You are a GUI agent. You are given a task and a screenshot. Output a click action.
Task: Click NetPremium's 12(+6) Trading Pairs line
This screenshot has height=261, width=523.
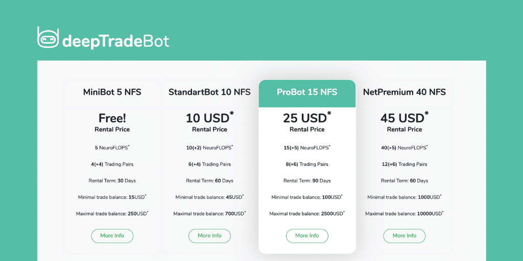coord(405,164)
